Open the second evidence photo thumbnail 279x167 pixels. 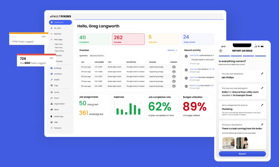coord(242,143)
